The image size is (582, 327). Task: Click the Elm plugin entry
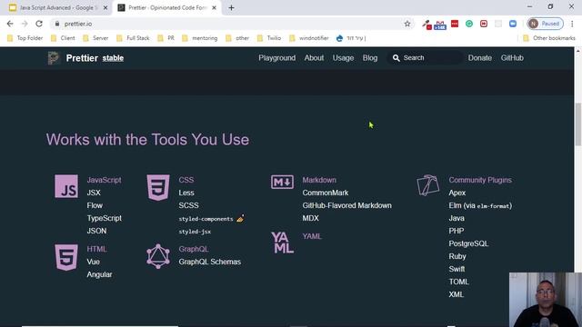tap(480, 205)
